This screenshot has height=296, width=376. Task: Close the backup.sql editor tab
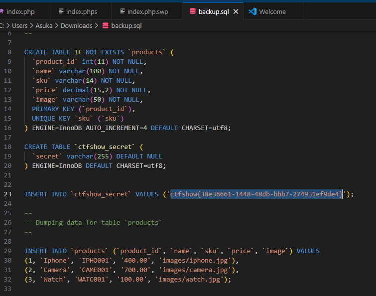click(236, 11)
